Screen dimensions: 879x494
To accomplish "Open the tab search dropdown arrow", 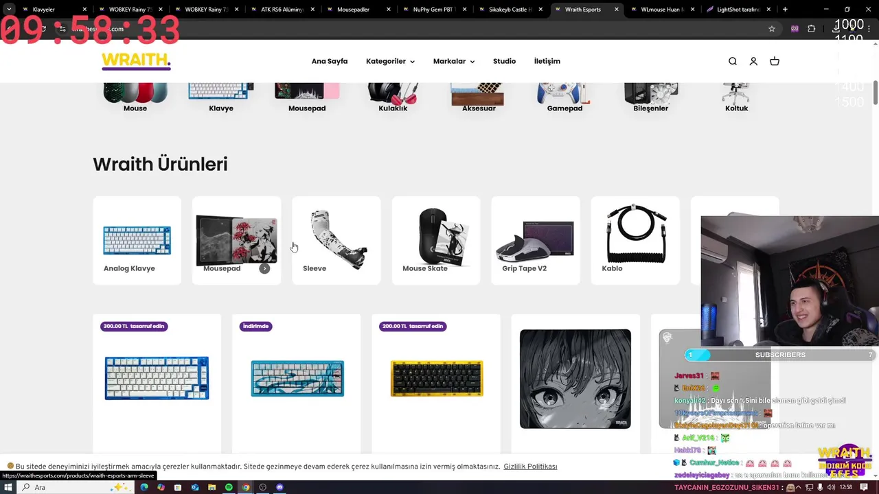I will (8, 10).
